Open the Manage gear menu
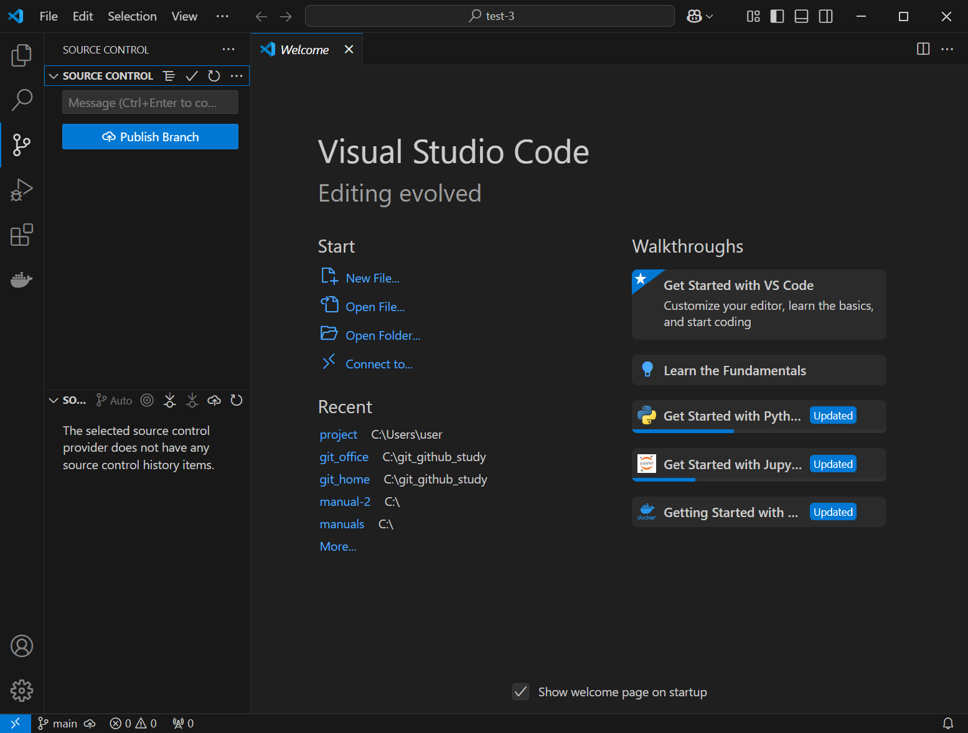Viewport: 968px width, 733px height. (x=21, y=690)
